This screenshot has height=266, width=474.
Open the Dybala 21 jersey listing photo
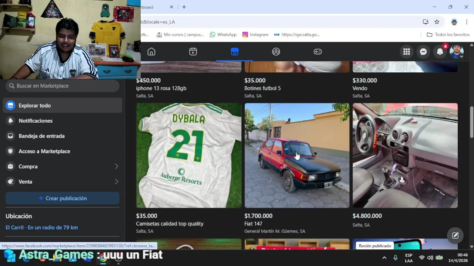[189, 156]
